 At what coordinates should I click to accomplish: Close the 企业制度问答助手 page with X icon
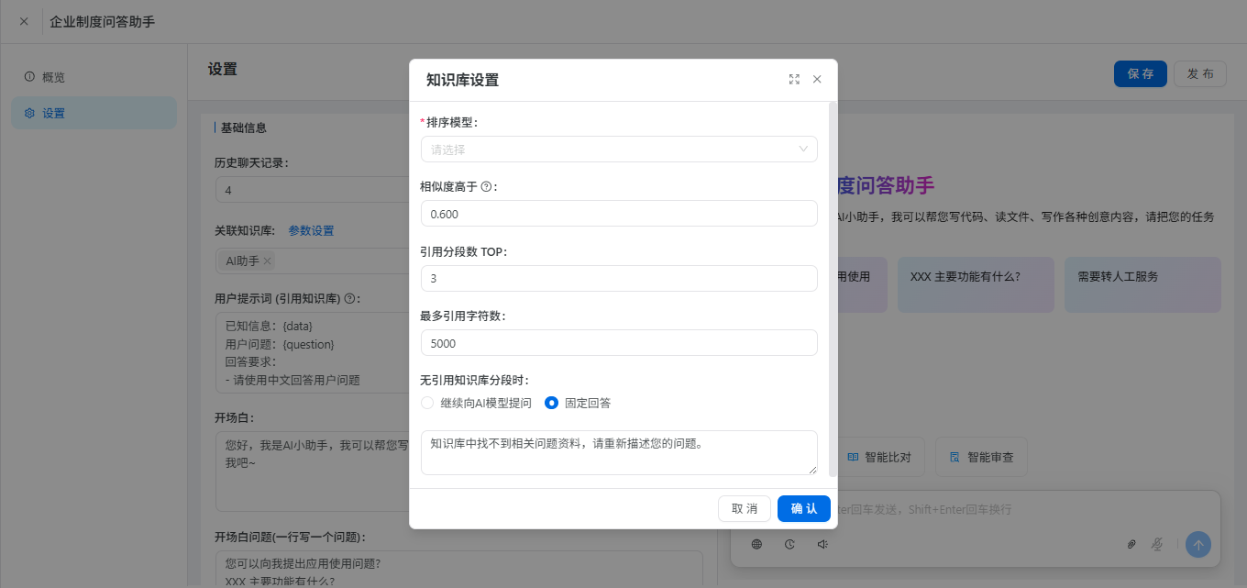tap(24, 21)
